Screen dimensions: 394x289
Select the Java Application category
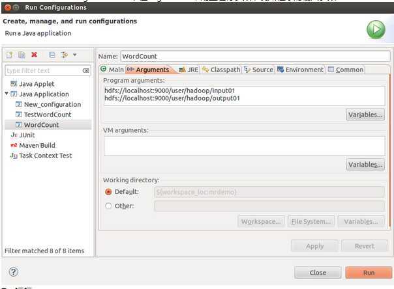pos(44,94)
